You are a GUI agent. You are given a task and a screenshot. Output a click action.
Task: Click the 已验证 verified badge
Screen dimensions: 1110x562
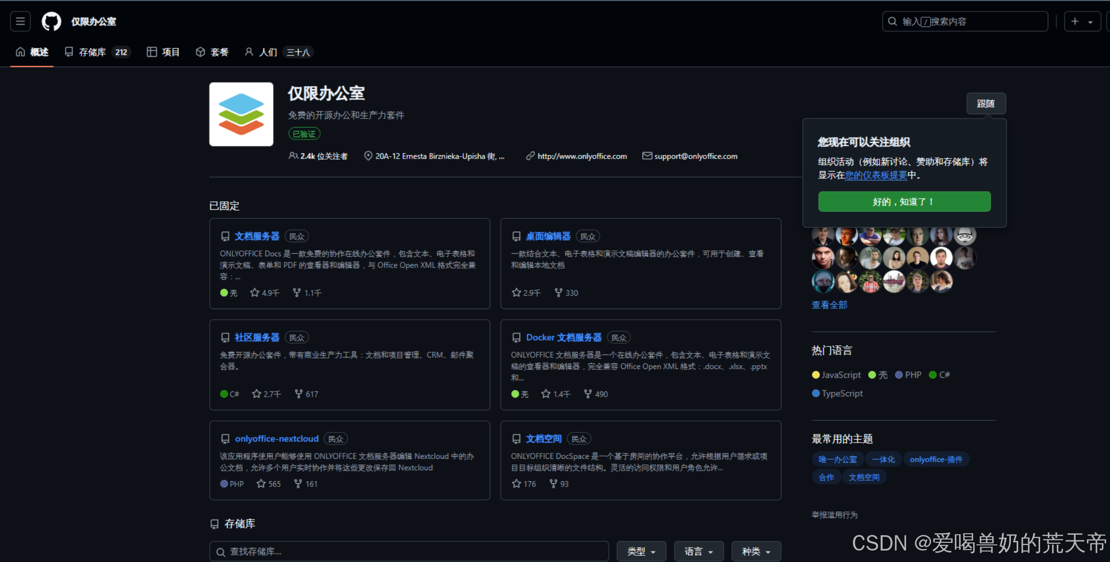tap(304, 134)
